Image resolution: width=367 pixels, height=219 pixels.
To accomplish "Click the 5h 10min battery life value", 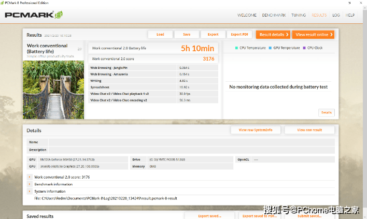I will tap(197, 48).
